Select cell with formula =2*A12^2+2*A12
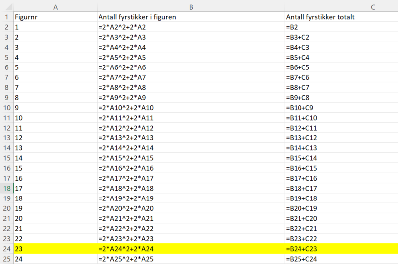This screenshot has width=398, height=264. click(x=191, y=128)
